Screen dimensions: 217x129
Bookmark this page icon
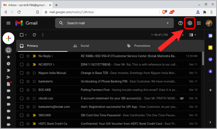click(x=38, y=12)
